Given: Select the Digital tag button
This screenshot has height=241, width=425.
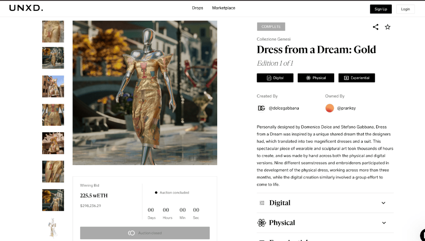Looking at the screenshot, I should 275,78.
